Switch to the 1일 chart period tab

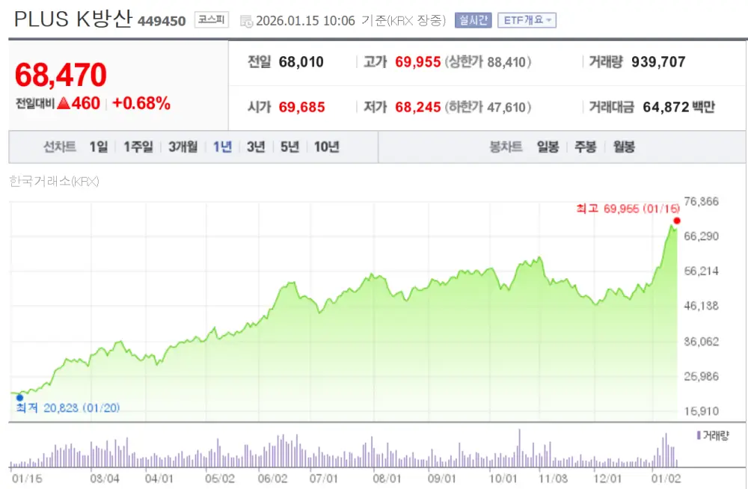pos(97,147)
